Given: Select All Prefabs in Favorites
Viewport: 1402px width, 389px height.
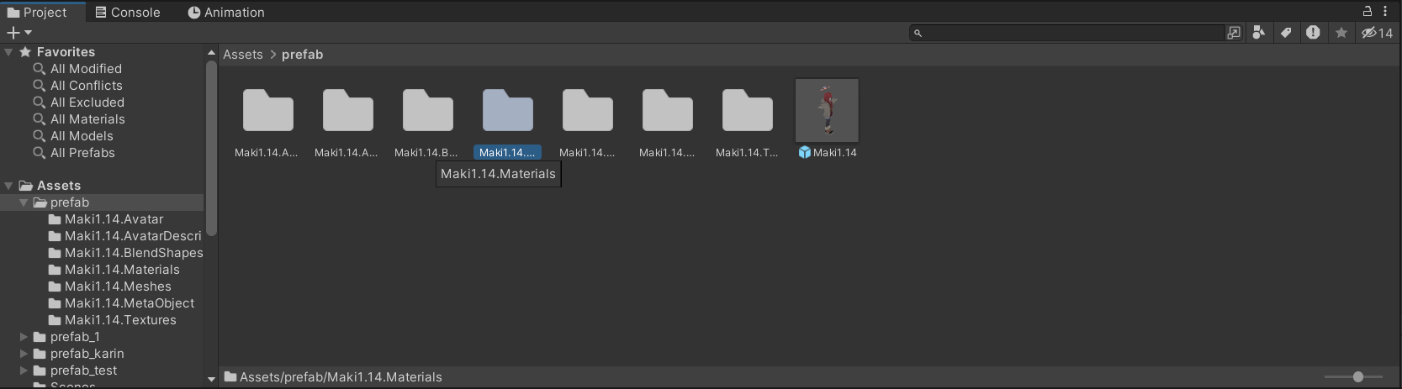Looking at the screenshot, I should point(82,153).
